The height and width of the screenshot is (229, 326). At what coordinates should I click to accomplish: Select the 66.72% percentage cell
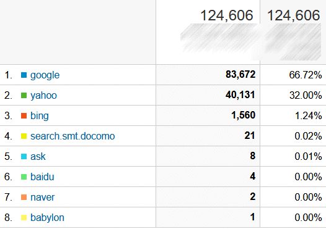[293, 75]
